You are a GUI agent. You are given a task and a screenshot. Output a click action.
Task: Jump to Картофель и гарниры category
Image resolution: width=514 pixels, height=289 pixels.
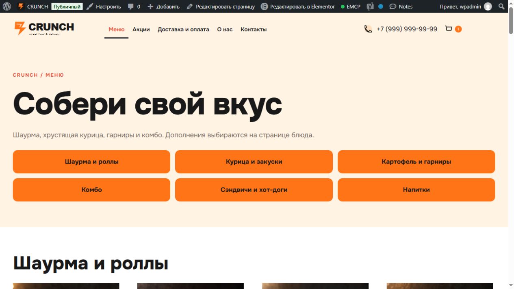tap(416, 162)
